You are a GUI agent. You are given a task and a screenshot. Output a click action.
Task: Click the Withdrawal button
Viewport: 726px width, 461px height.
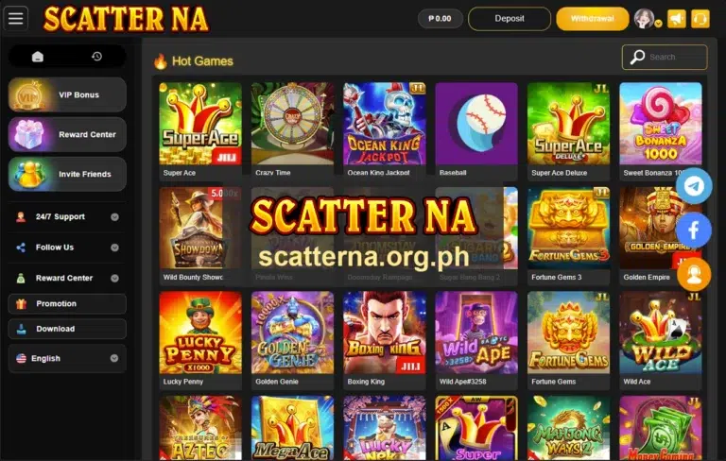tap(592, 19)
